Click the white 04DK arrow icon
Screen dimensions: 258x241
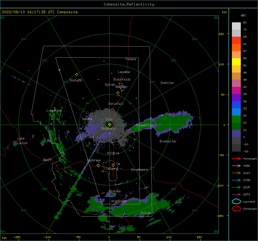[236, 166]
